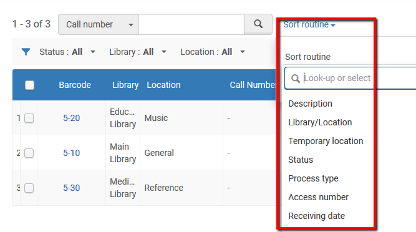416x232 pixels.
Task: Click the General location cell
Action: tap(159, 153)
